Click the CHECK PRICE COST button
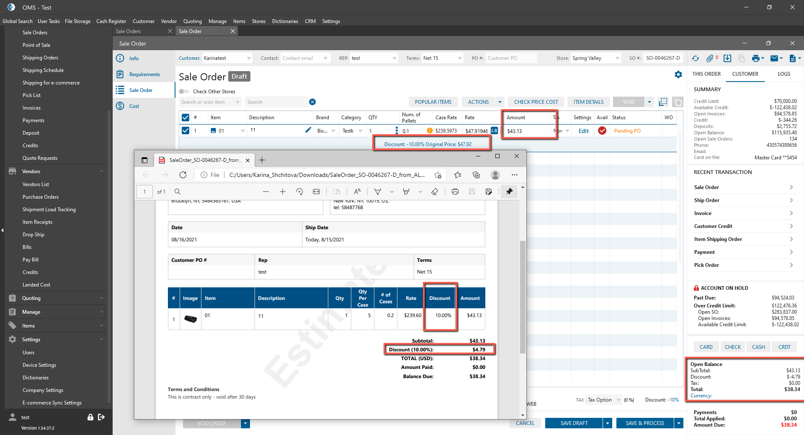 pyautogui.click(x=536, y=102)
